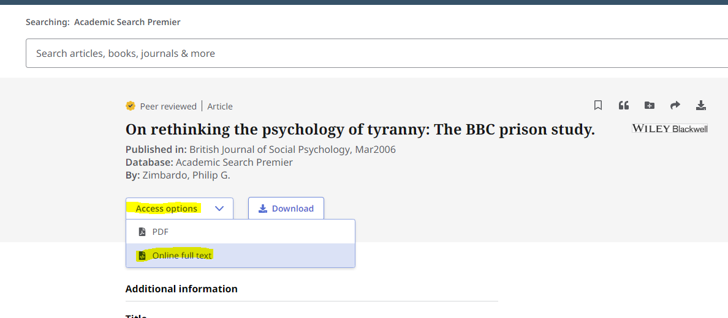Click the top-right download tray icon
The width and height of the screenshot is (728, 318).
(701, 105)
